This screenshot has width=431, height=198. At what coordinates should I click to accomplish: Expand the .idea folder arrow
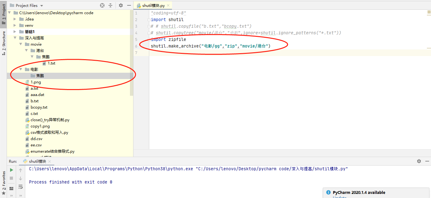point(15,19)
